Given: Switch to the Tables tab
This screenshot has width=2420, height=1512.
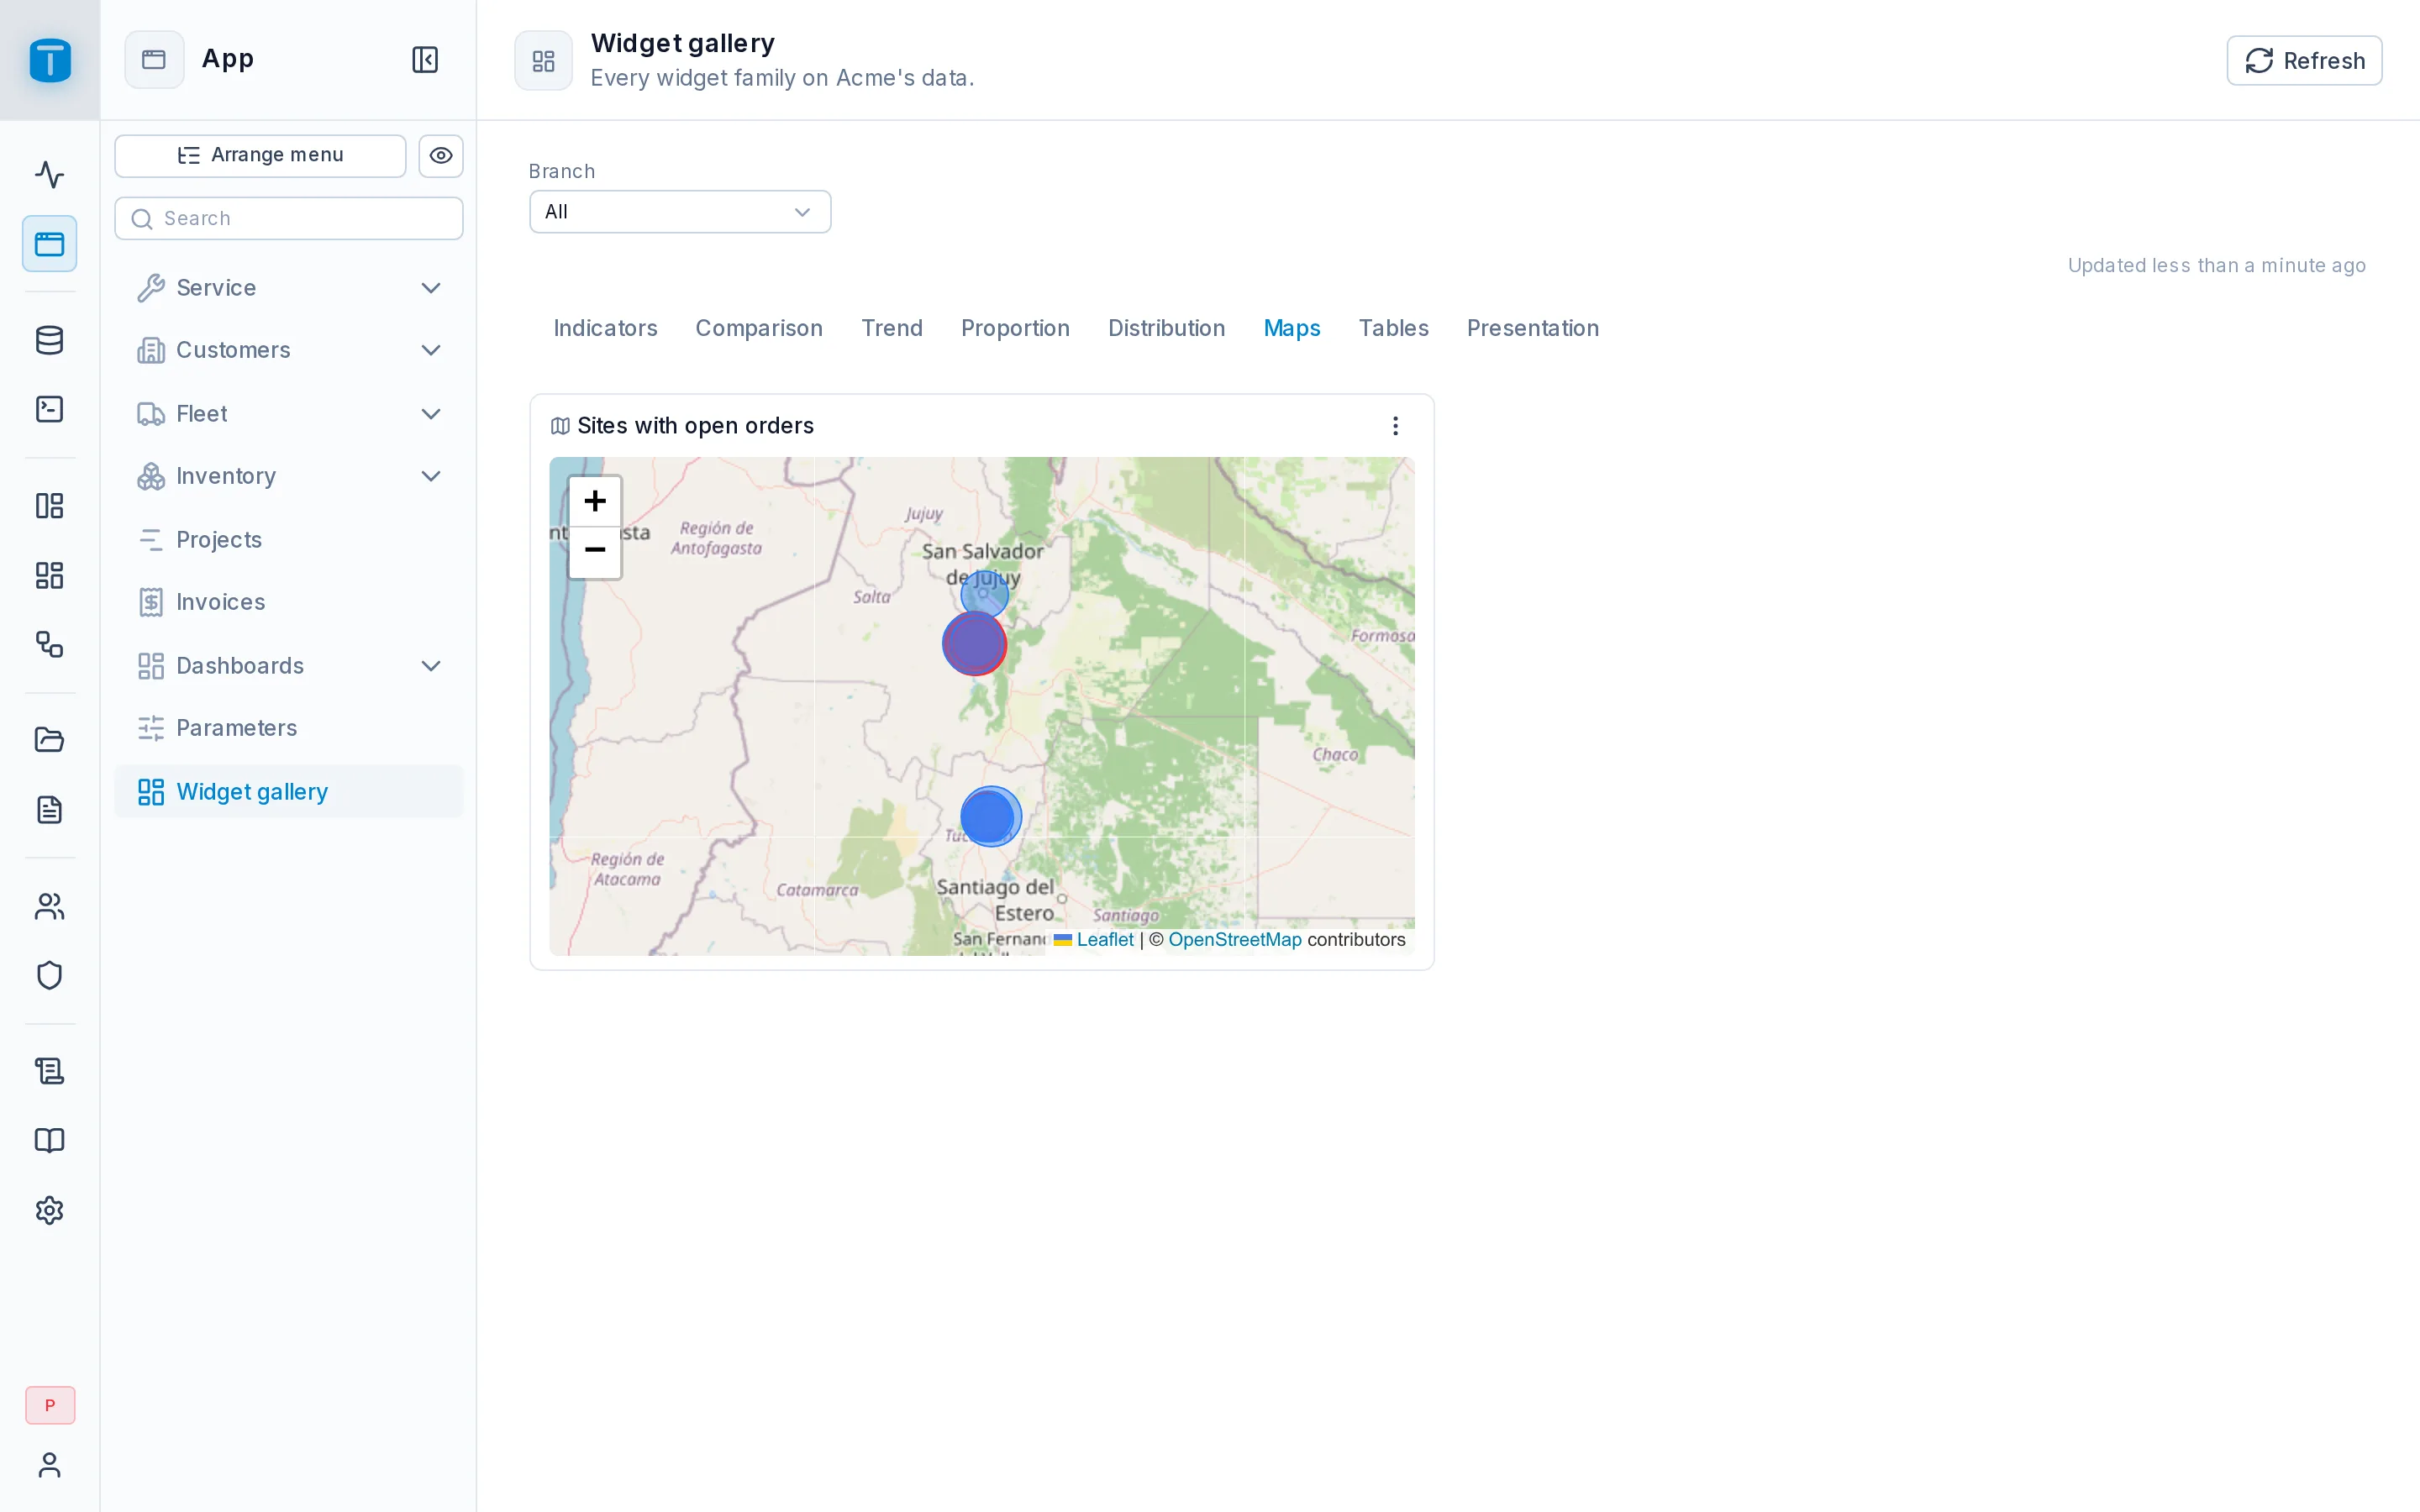Looking at the screenshot, I should (x=1393, y=328).
